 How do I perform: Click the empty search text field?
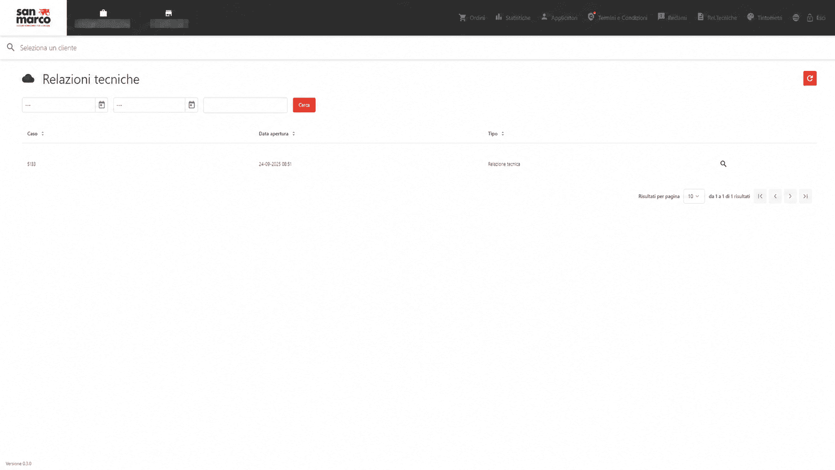pyautogui.click(x=245, y=105)
